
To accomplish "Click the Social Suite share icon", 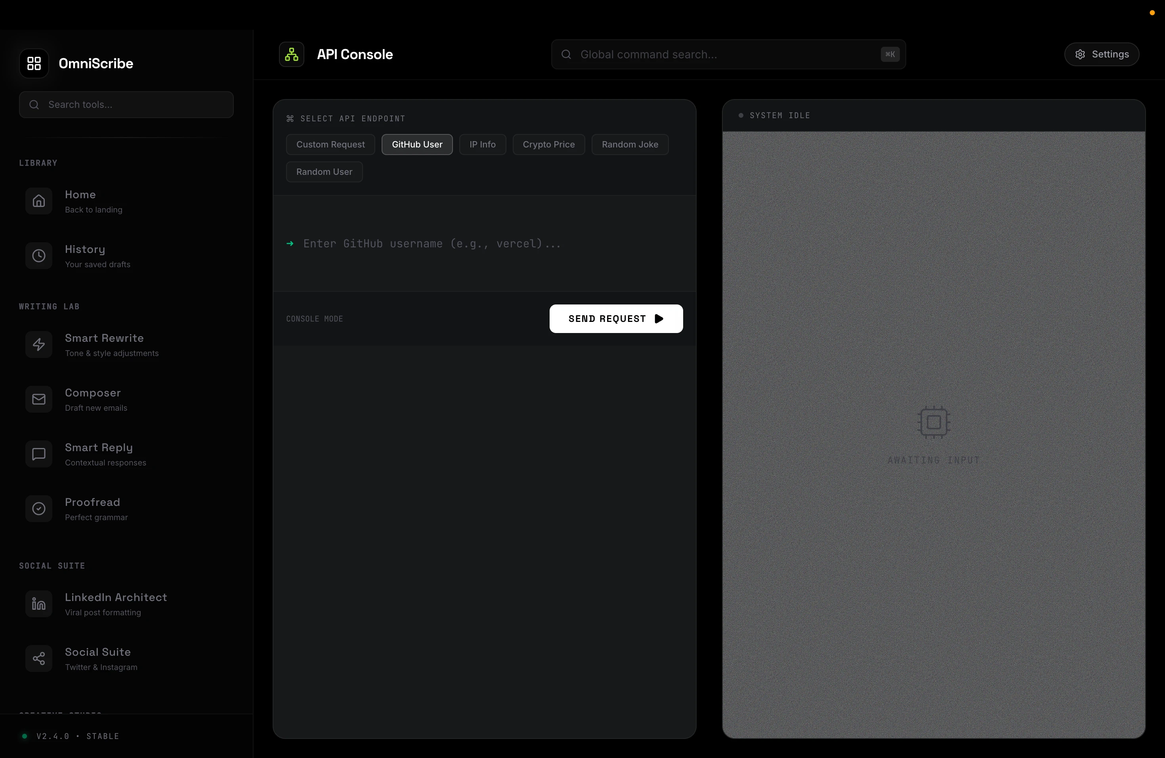I will 39,658.
